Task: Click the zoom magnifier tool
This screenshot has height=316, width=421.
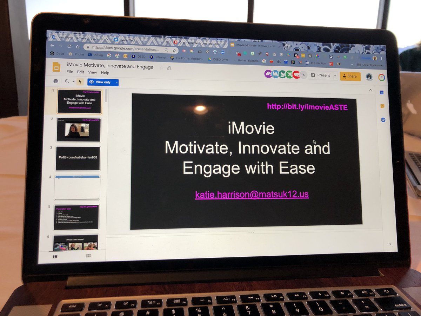Action: (67, 81)
